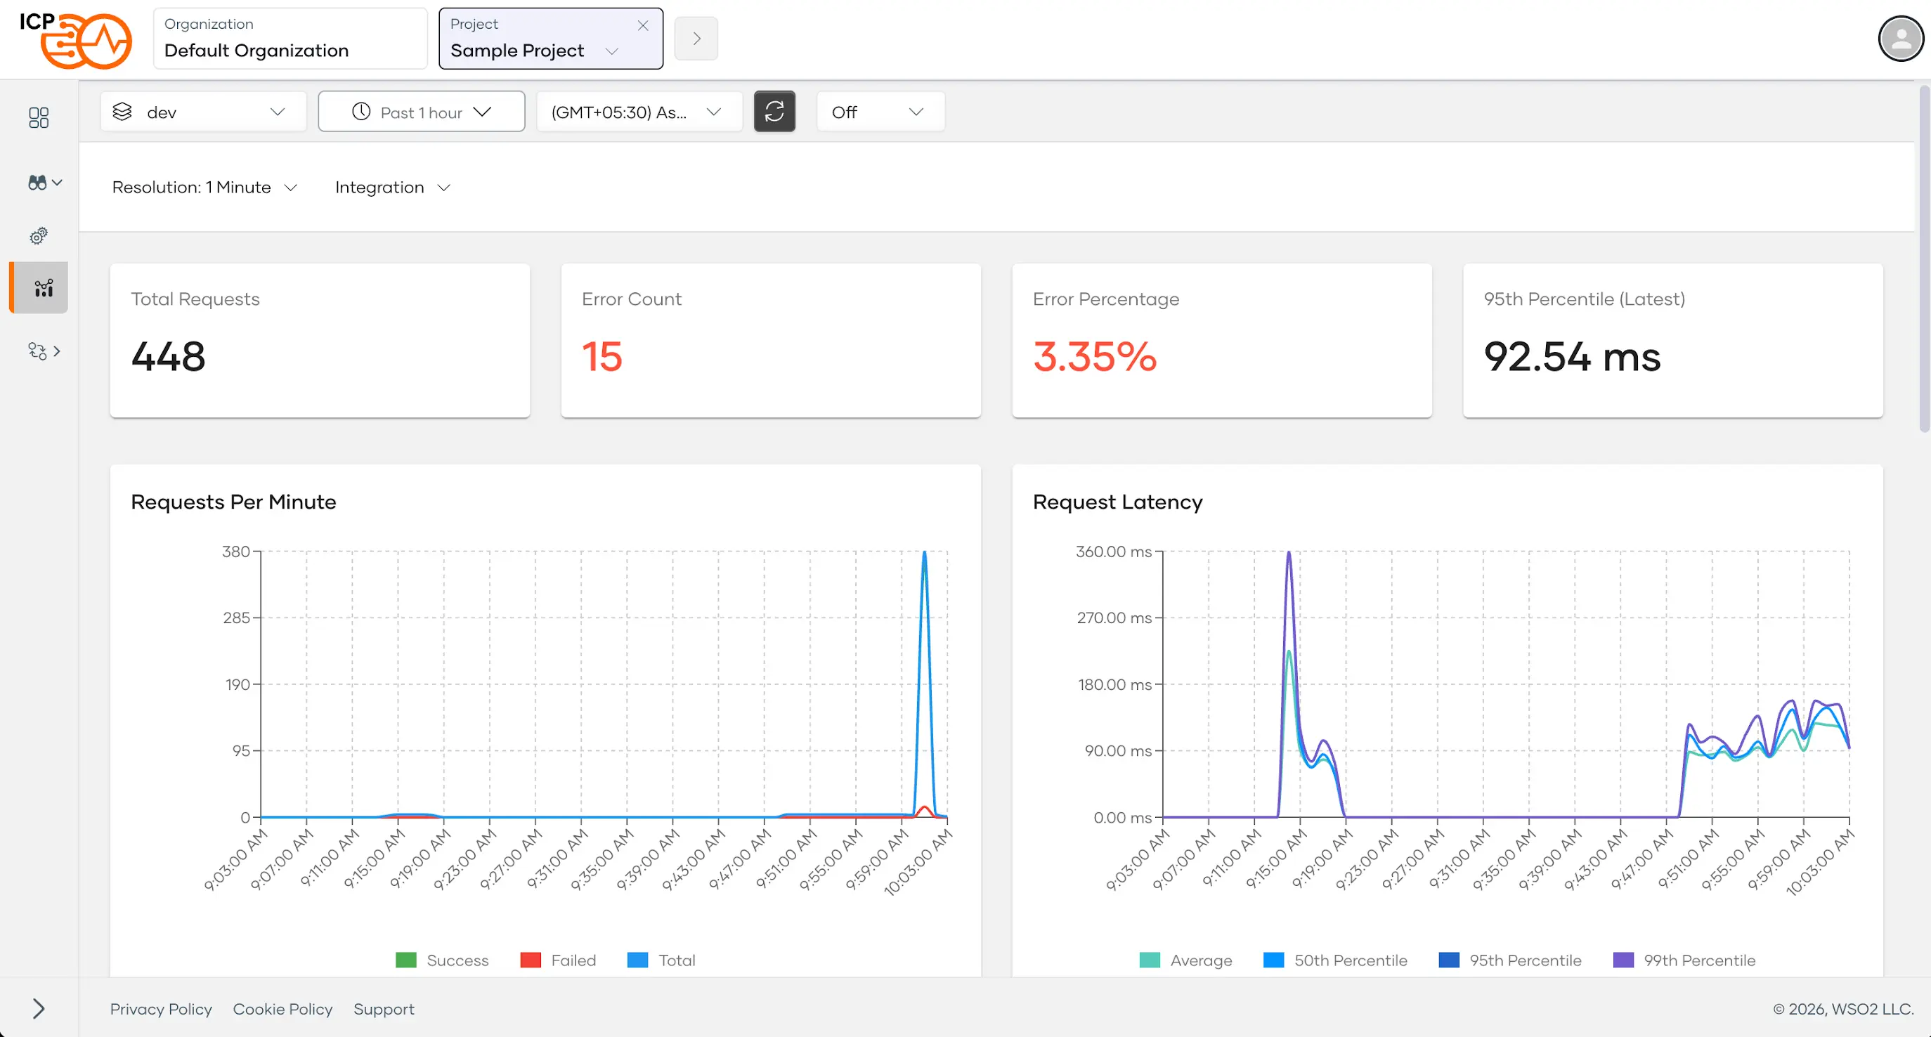1931x1037 pixels.
Task: Open the gears settings sidebar icon
Action: pos(38,236)
